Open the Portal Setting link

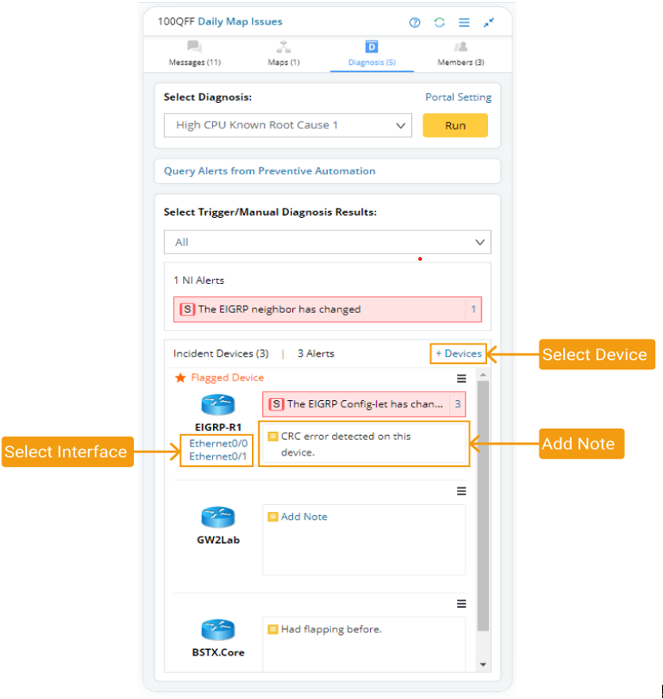point(458,97)
